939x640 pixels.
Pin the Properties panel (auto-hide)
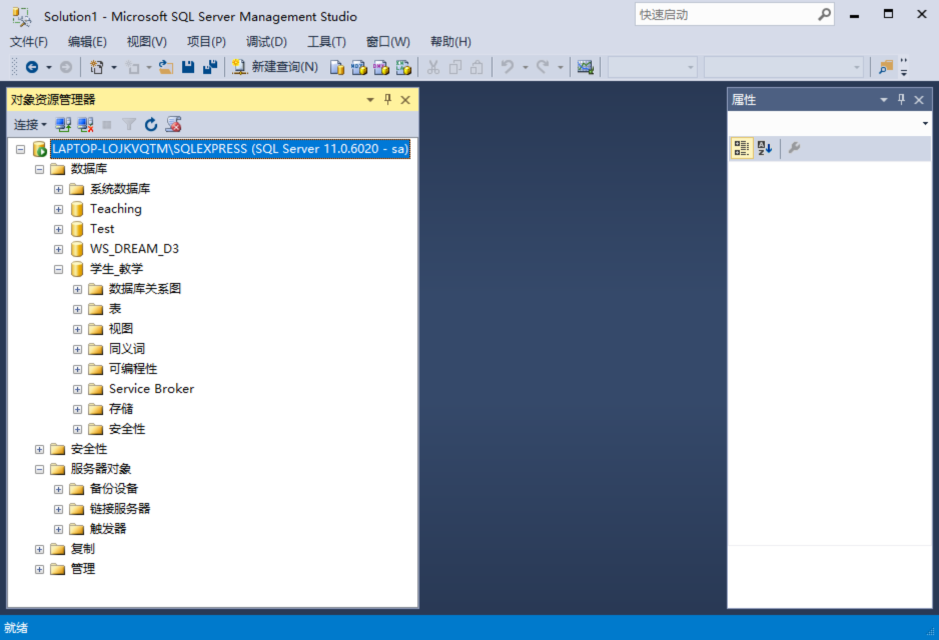(901, 99)
